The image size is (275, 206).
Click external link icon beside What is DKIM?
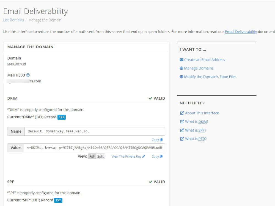coord(182,122)
